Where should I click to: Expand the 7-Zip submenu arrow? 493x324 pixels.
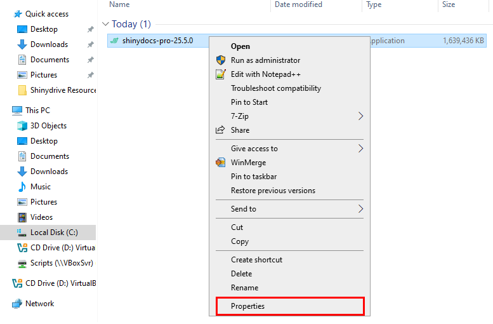[360, 116]
